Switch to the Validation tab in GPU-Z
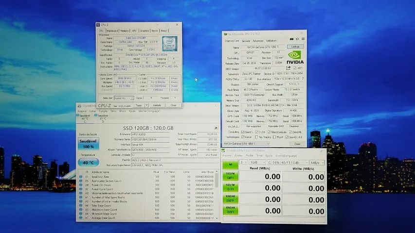 [x=271, y=41]
